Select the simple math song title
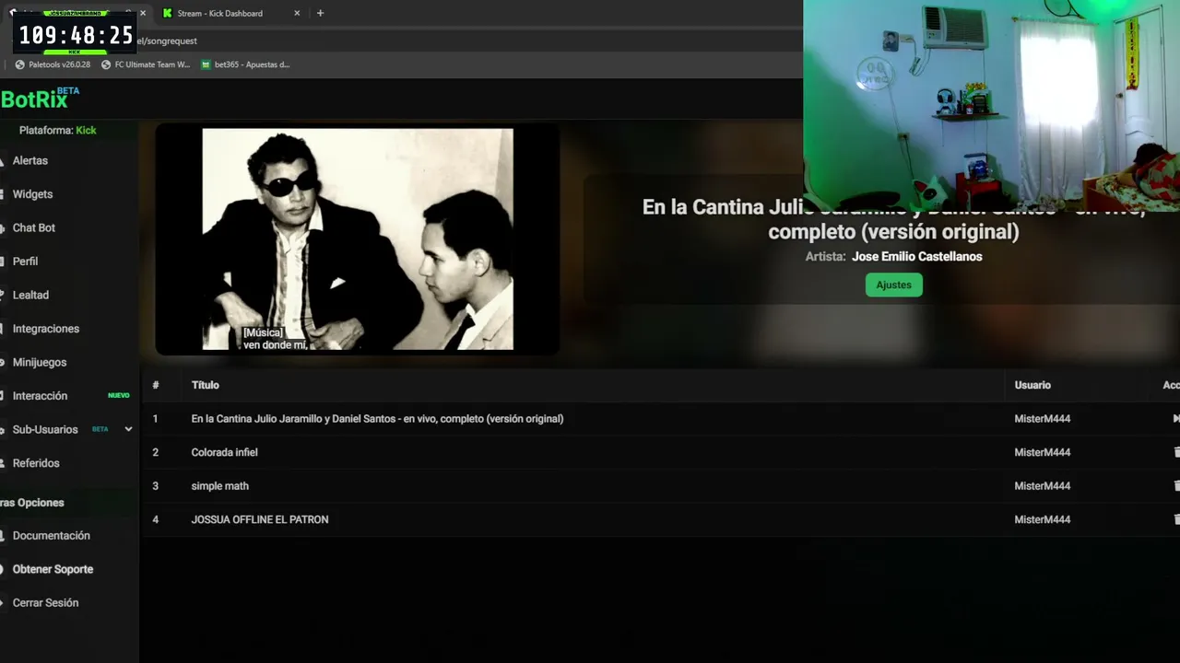This screenshot has width=1180, height=663. [x=219, y=486]
